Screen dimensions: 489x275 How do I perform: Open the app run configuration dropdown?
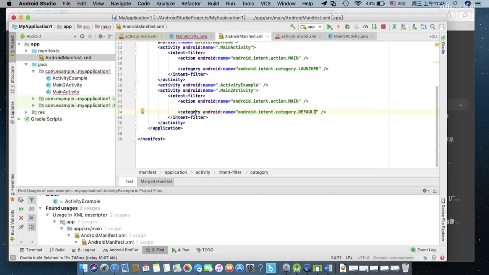311,27
